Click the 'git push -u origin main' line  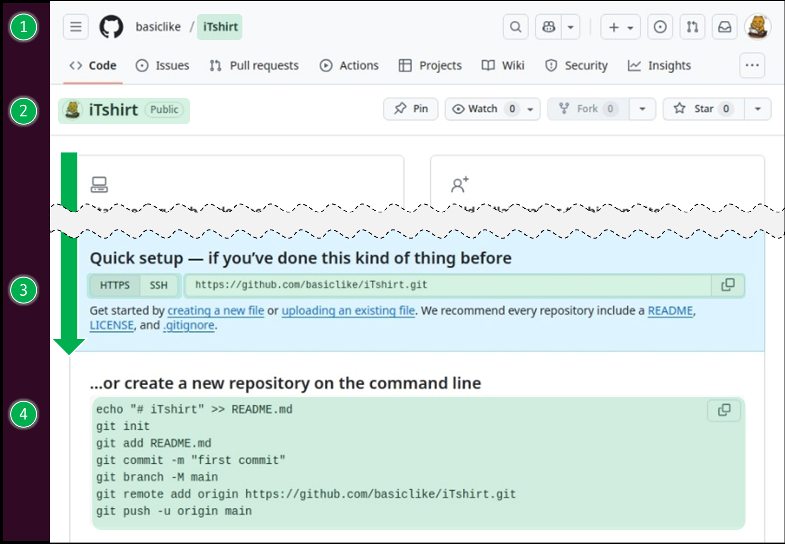174,511
